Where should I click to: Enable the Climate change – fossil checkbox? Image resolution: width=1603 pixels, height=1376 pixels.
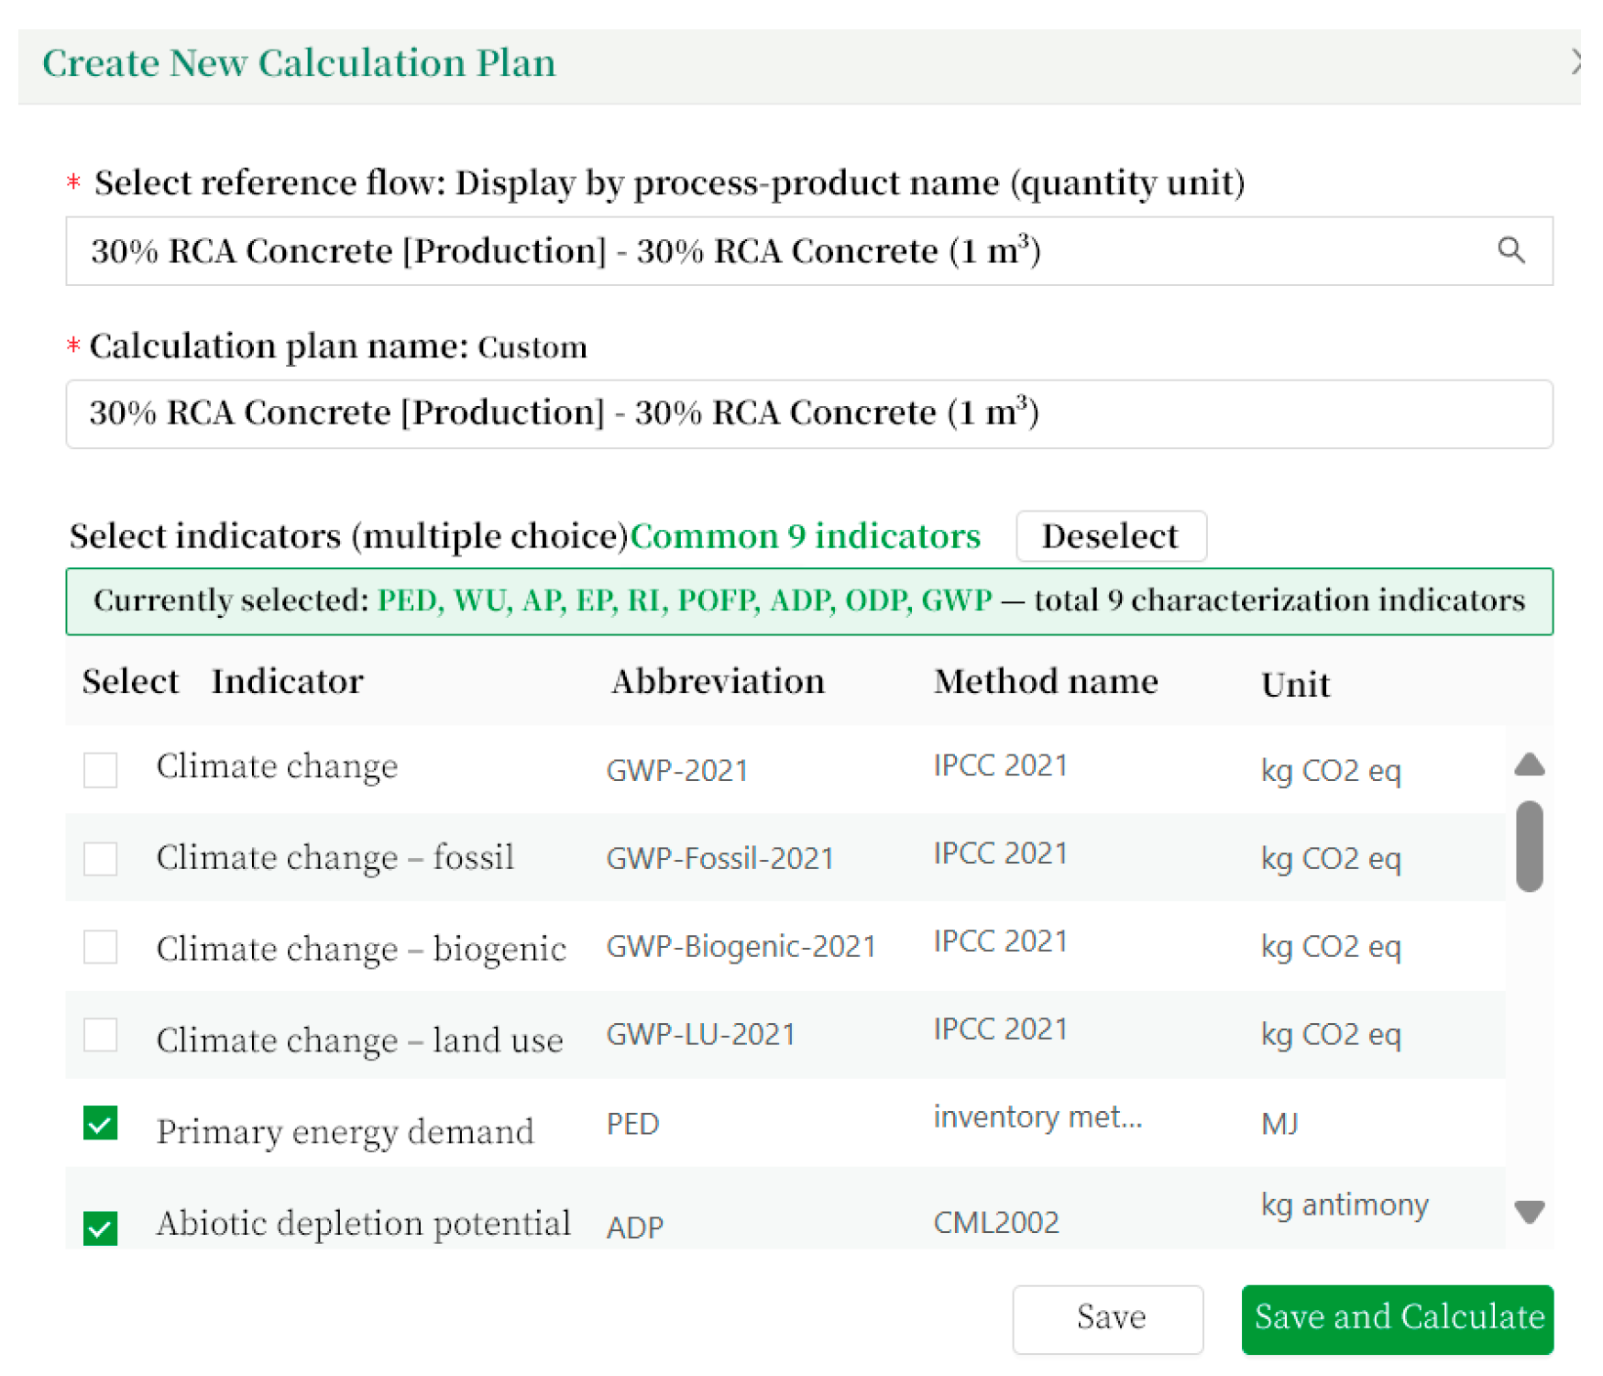(100, 858)
